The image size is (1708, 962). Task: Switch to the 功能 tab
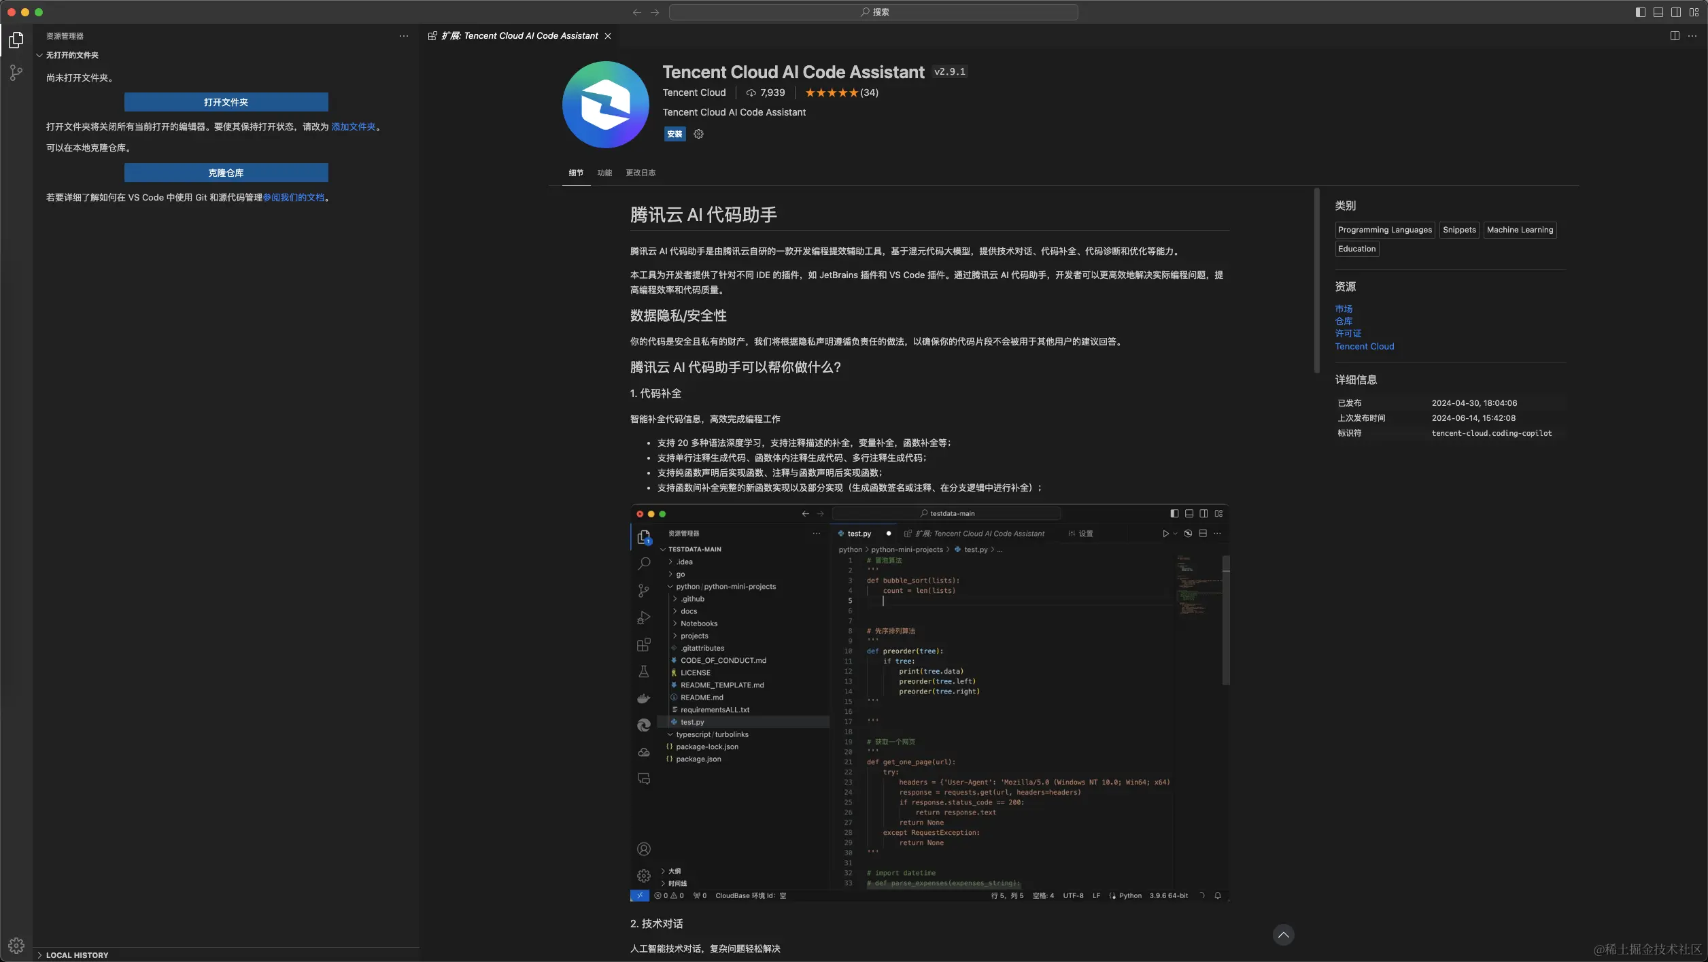tap(604, 173)
